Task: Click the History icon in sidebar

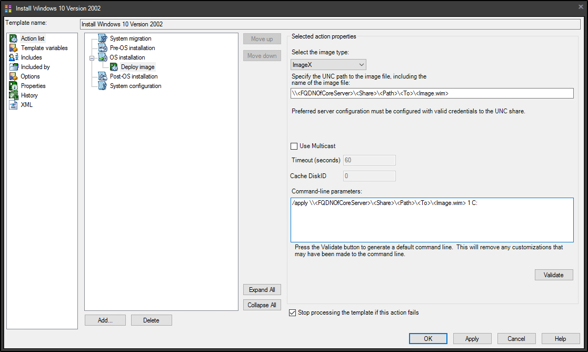Action: click(x=14, y=95)
